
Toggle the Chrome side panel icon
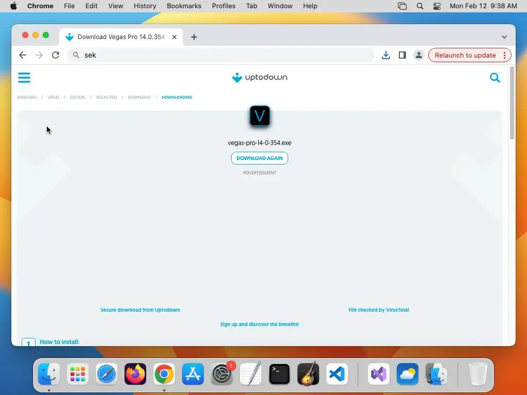click(402, 55)
